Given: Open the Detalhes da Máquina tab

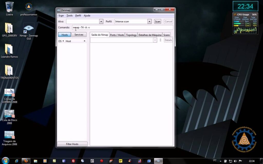Looking at the screenshot, I should coord(150,35).
